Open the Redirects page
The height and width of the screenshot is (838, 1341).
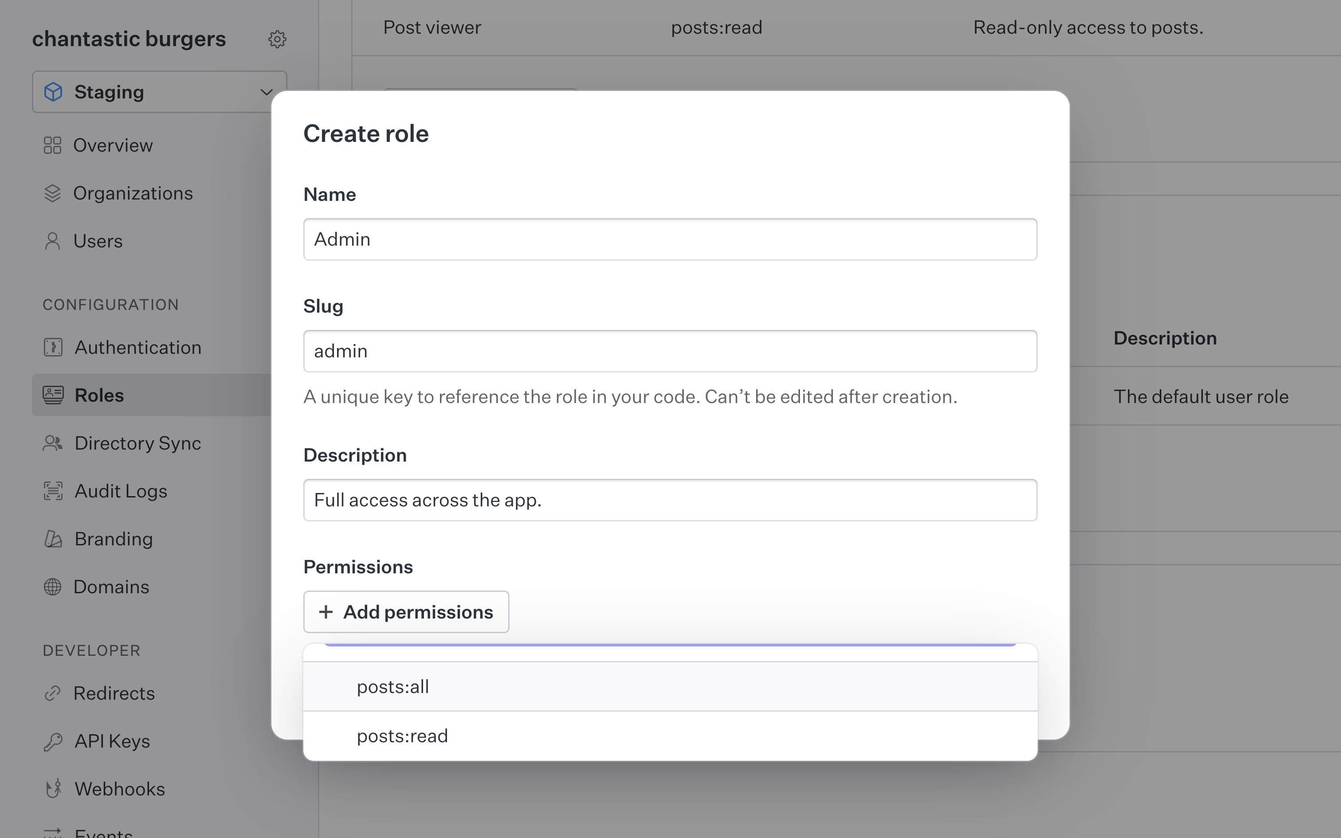point(114,693)
